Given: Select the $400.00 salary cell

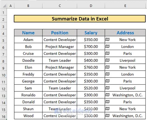Looking at the screenshot, I should [91, 60].
